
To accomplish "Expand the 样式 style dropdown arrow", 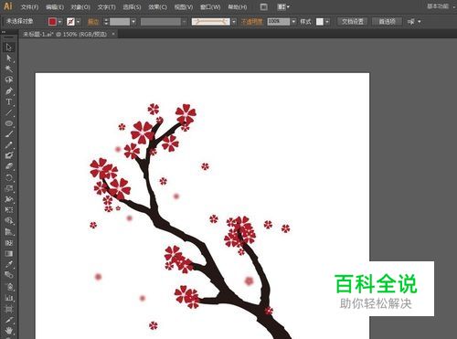I will point(327,22).
